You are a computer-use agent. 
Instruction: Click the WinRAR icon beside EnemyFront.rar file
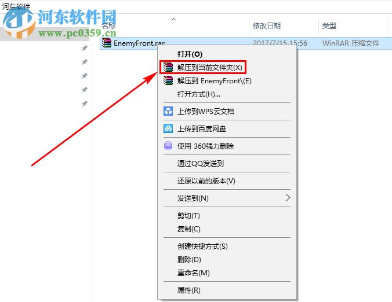[107, 43]
